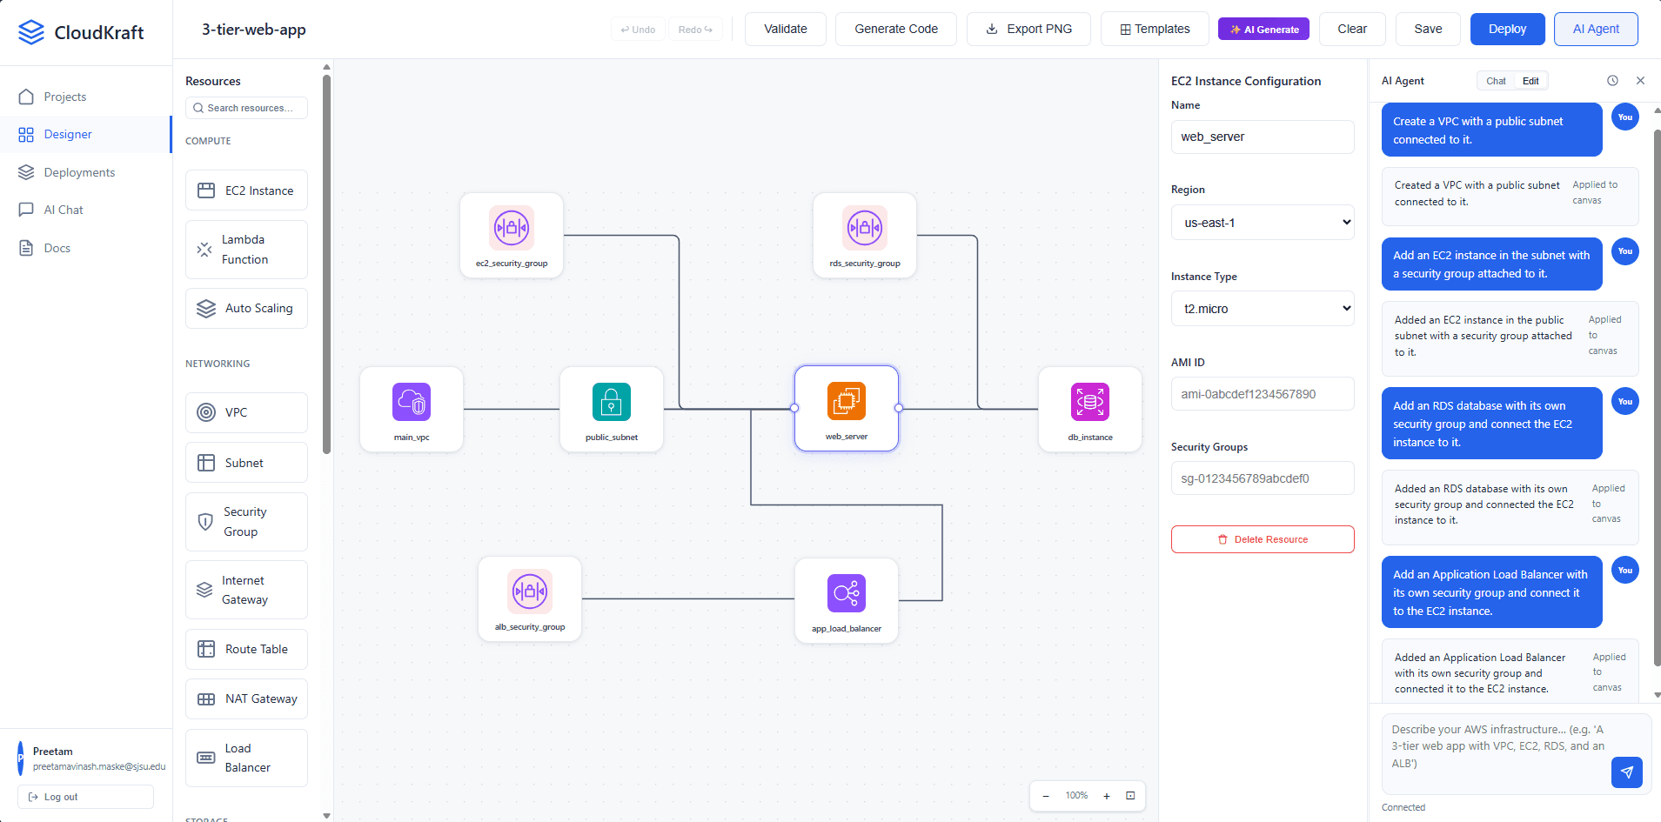Select the public_subnet node on canvas
This screenshot has height=822, width=1661.
(612, 409)
